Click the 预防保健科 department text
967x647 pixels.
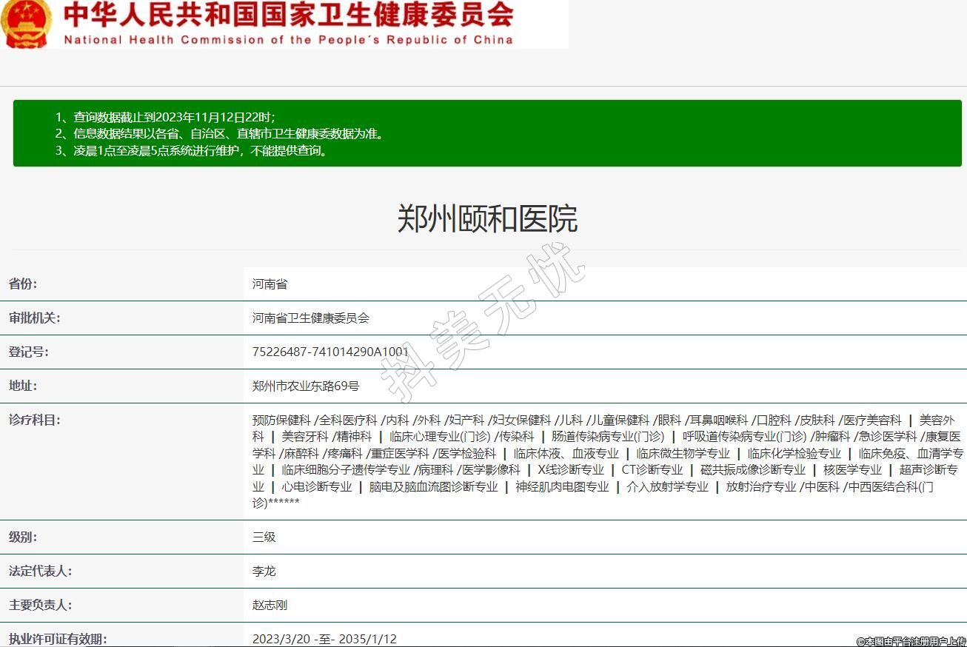point(281,420)
